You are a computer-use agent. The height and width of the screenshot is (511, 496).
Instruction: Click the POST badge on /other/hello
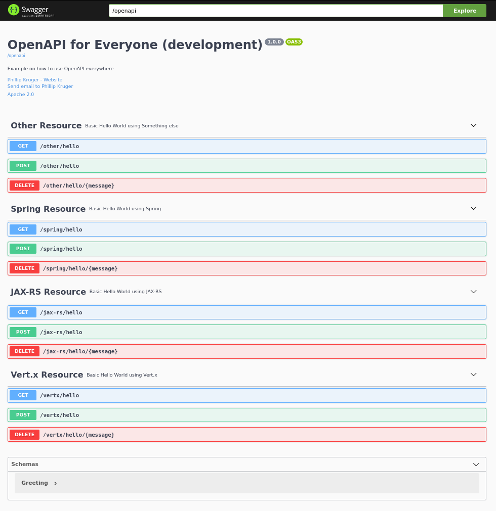pos(22,165)
